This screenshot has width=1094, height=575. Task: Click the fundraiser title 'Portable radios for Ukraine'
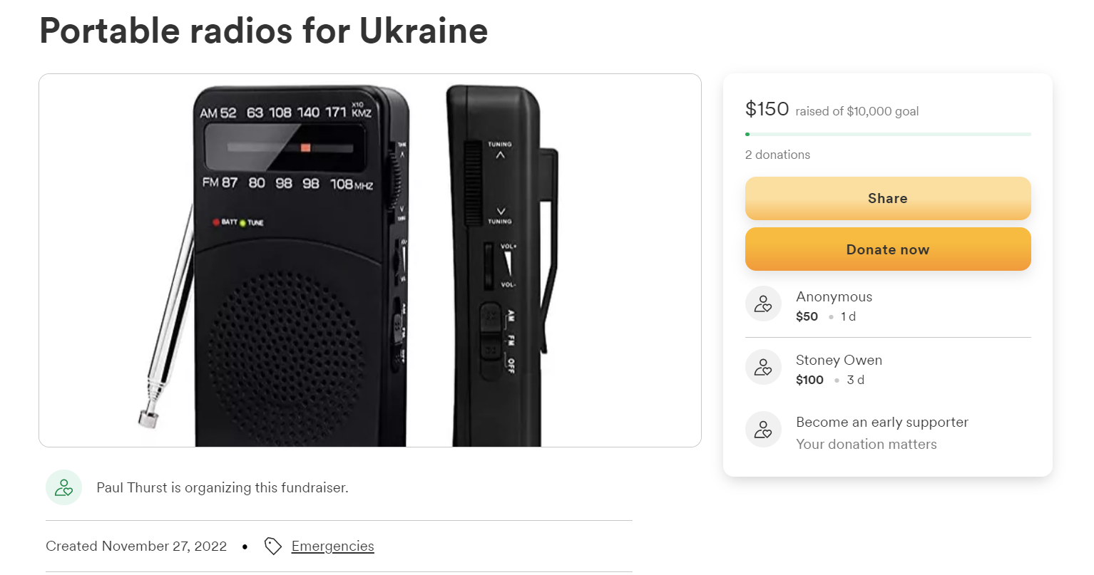(263, 31)
